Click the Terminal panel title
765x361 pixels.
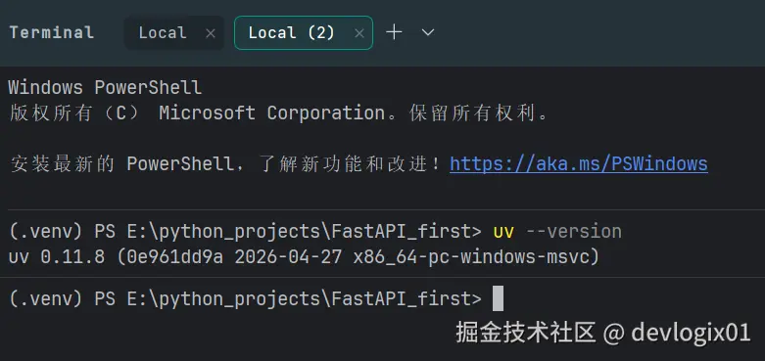pos(52,32)
